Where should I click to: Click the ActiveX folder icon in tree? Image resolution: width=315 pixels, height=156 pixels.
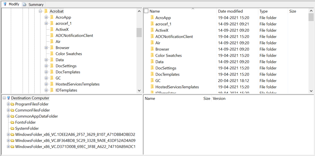click(51, 29)
